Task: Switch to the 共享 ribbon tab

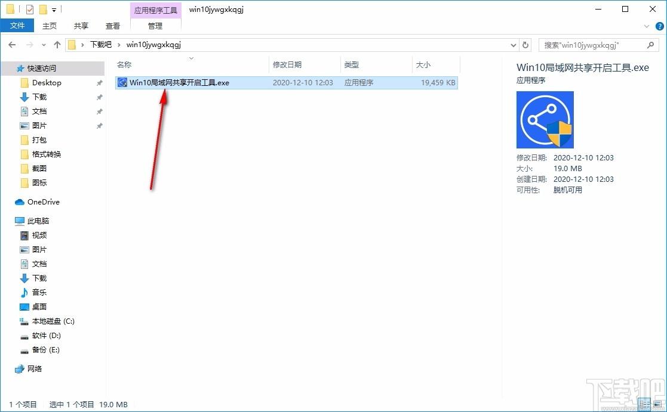Action: [x=81, y=26]
